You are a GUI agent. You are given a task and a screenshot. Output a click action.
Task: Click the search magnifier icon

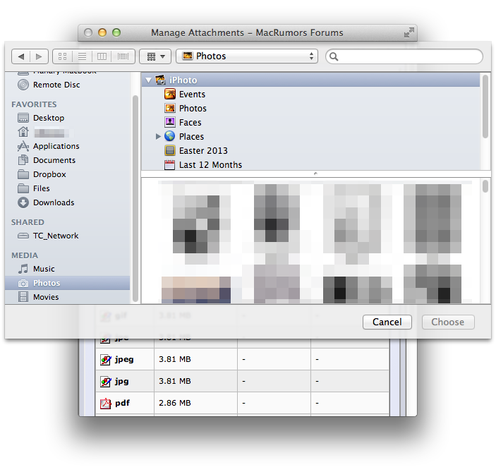pos(334,56)
